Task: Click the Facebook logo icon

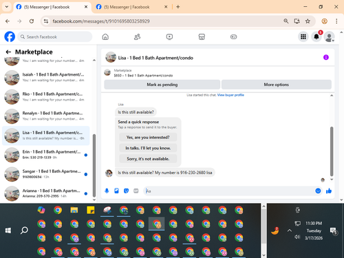Action: click(x=10, y=36)
